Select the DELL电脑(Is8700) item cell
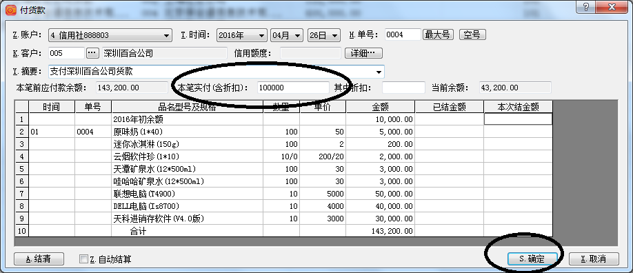633x273 pixels. pos(188,206)
